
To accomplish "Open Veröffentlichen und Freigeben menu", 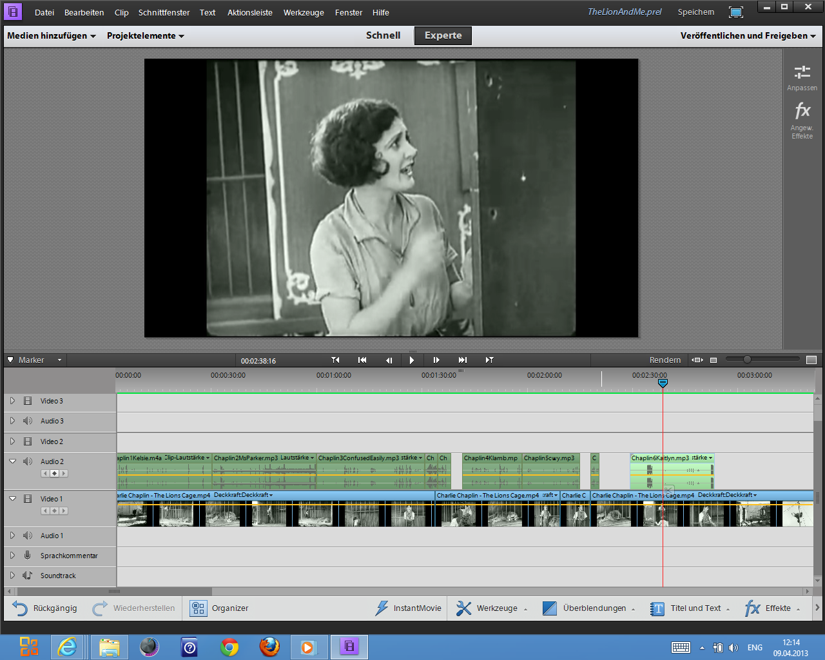I will (748, 35).
